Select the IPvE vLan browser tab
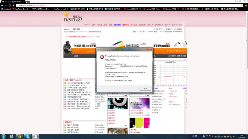Image resolution: width=248 pixels, height=139 pixels. [13, 2]
